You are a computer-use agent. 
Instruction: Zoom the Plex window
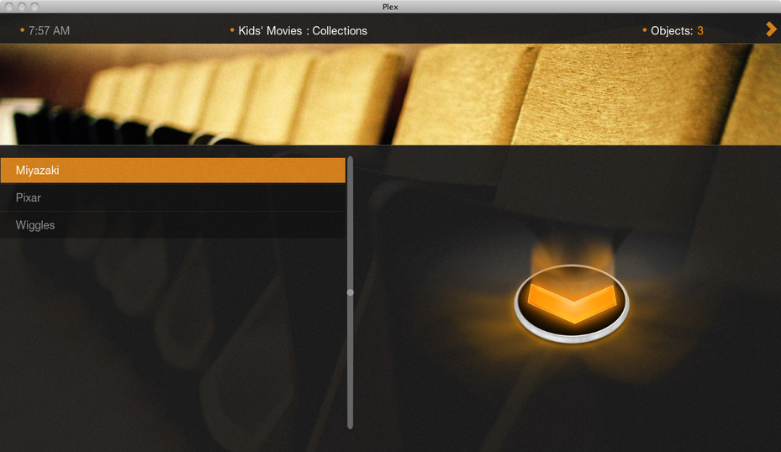click(34, 7)
